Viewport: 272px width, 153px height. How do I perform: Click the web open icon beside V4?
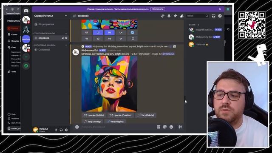pyautogui.click(x=133, y=39)
